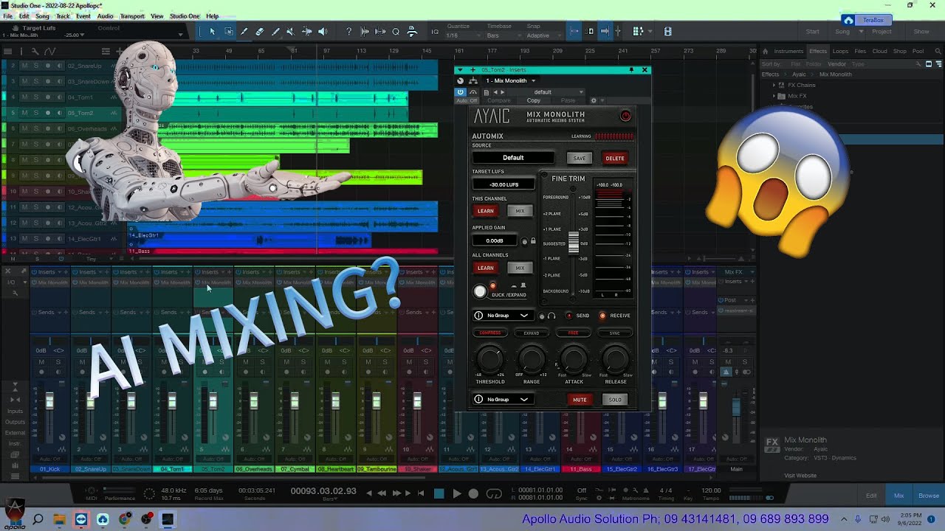Screen dimensions: 945x531
Task: Open the Song menu
Action: pyautogui.click(x=42, y=16)
